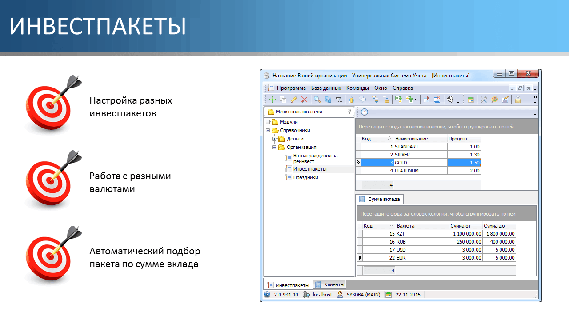
Task: Click the red X Delete record icon
Action: pyautogui.click(x=304, y=100)
